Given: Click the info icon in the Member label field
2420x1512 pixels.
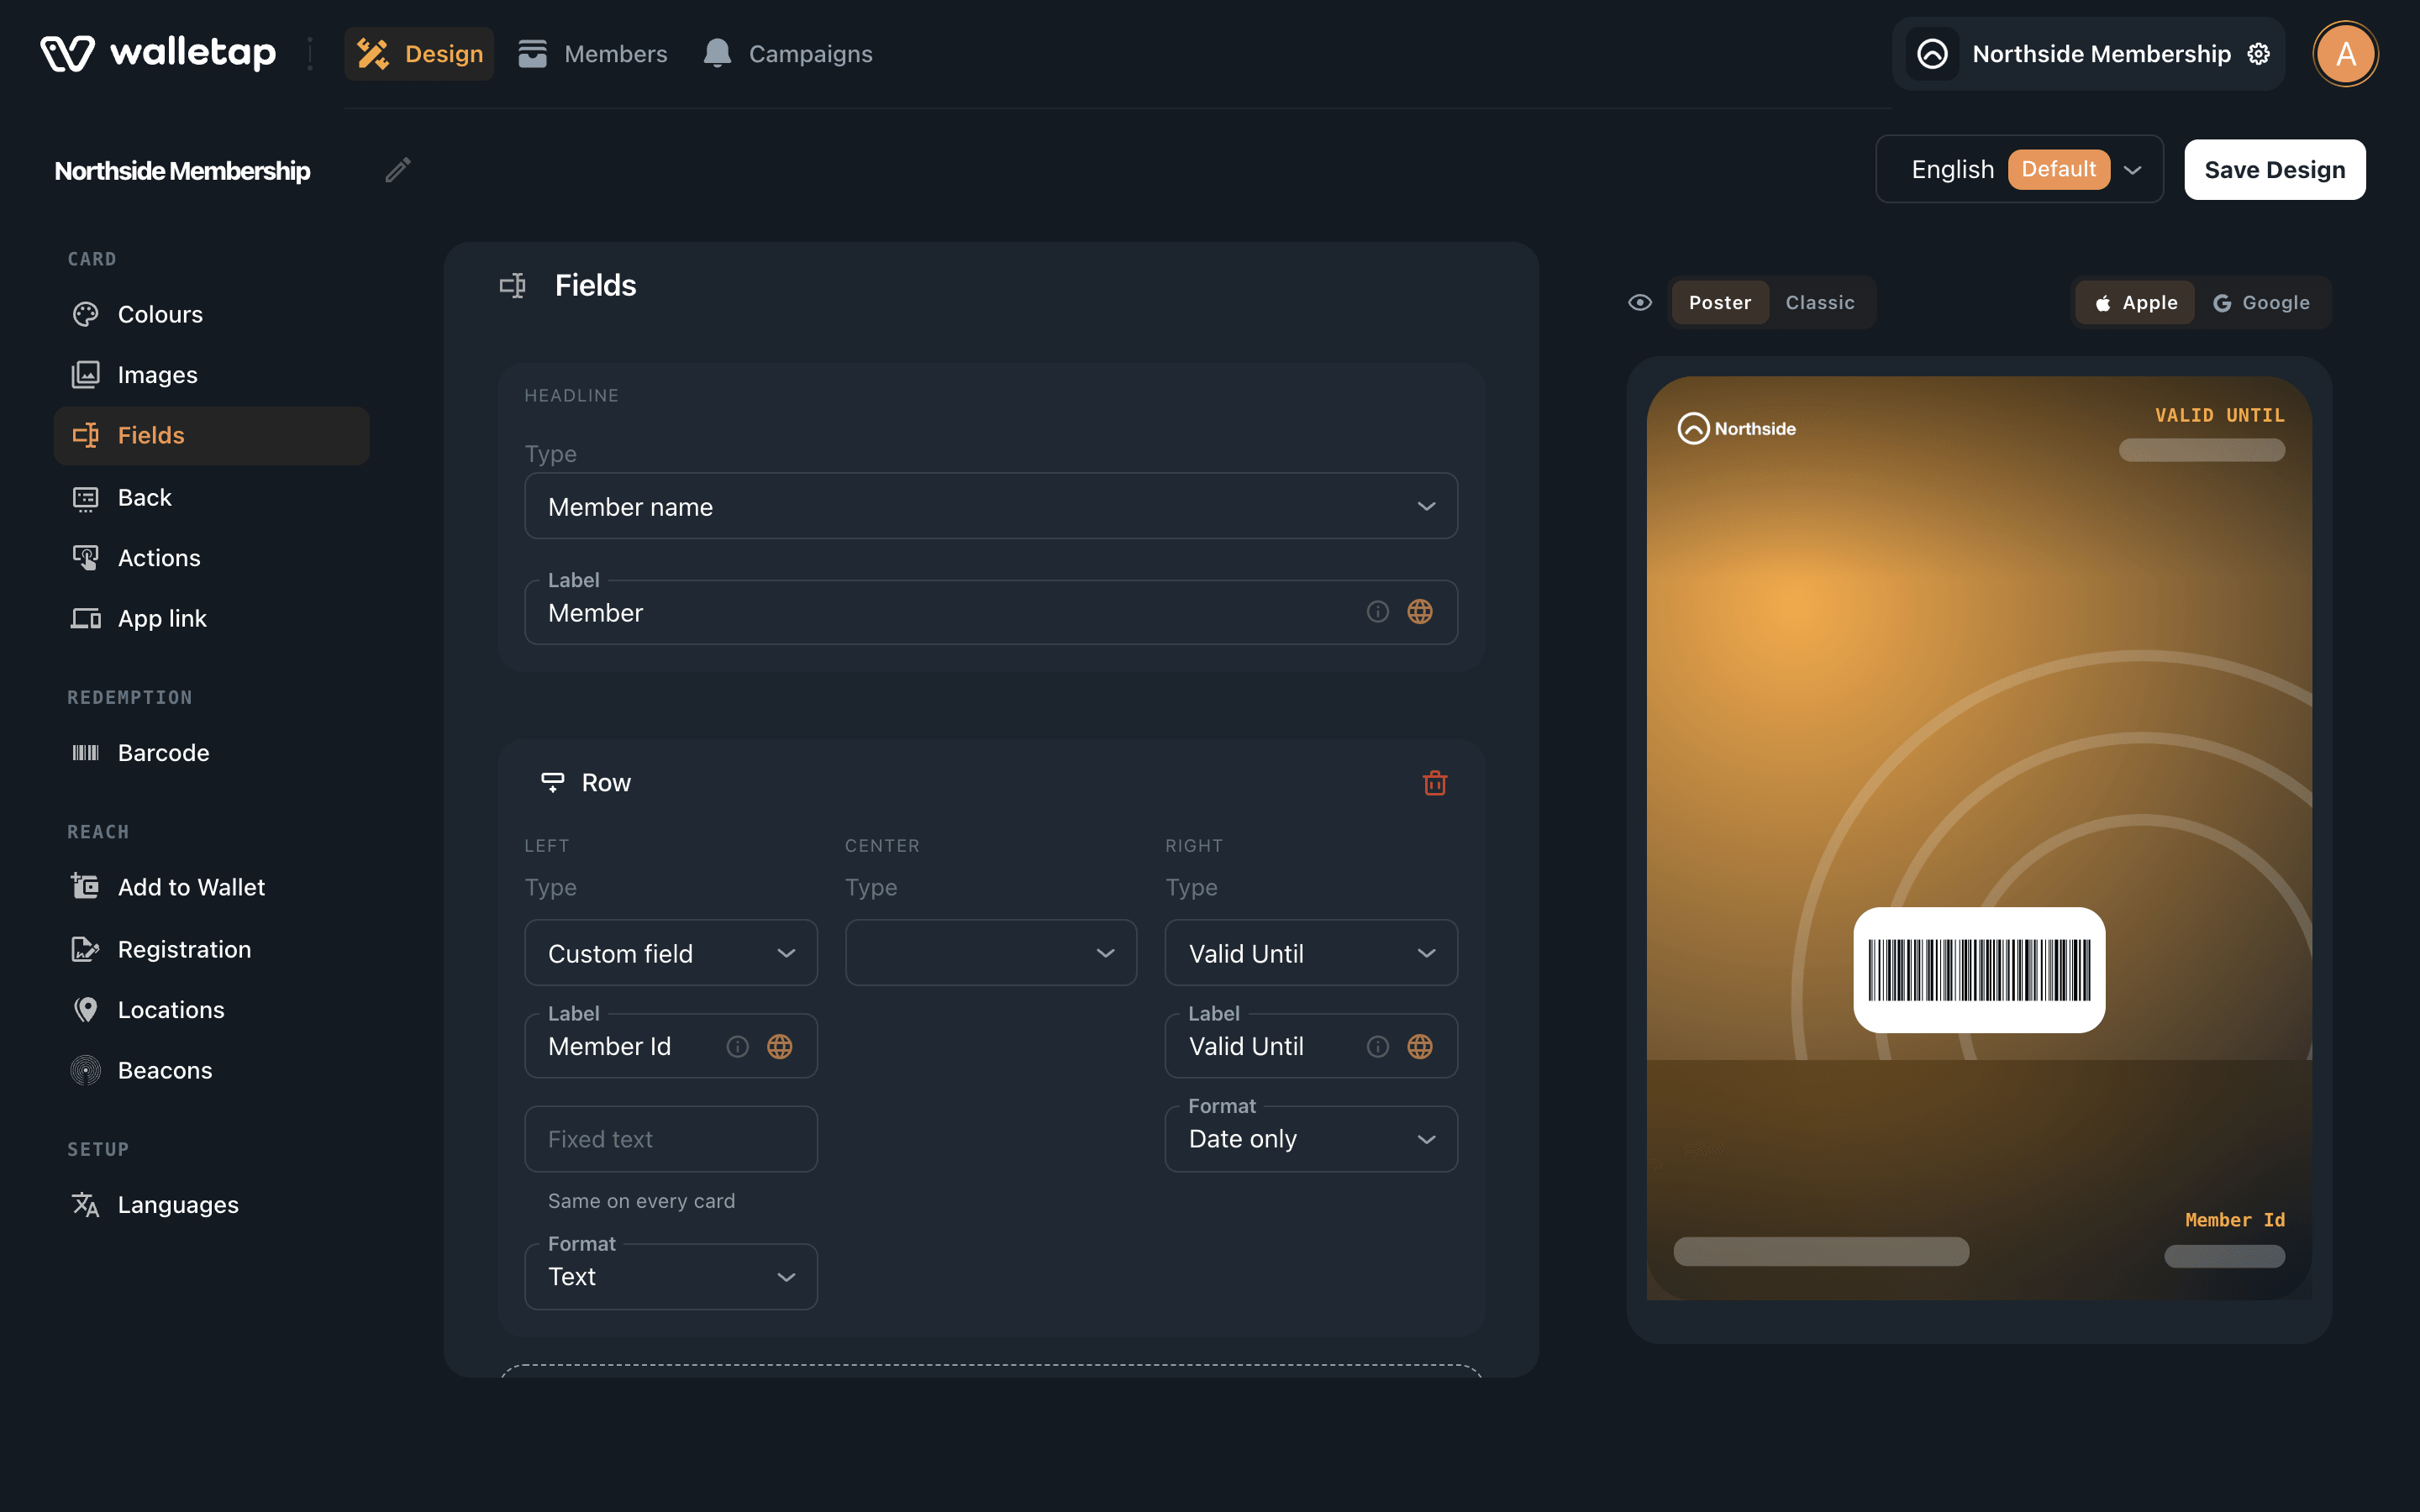Looking at the screenshot, I should (1378, 612).
